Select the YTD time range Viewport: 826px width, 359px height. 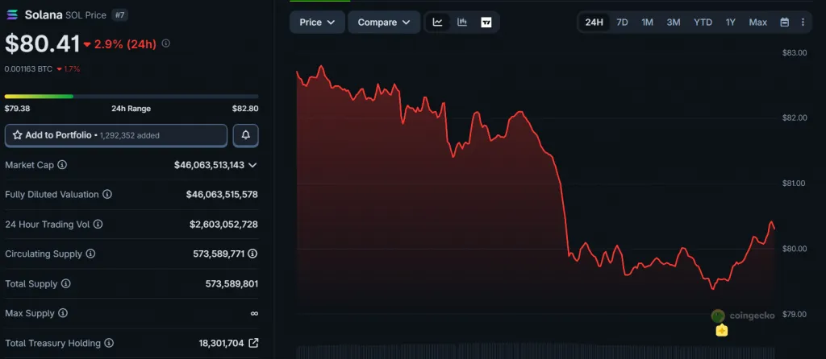click(x=703, y=22)
